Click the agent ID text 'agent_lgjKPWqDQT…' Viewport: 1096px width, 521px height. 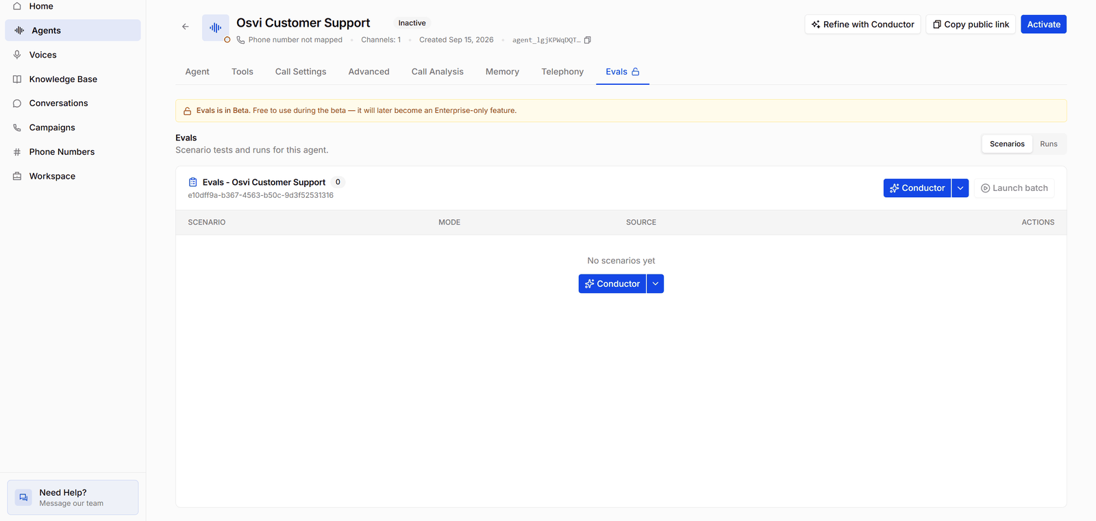pyautogui.click(x=547, y=40)
